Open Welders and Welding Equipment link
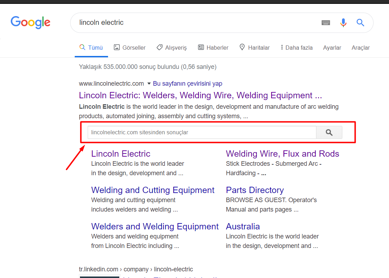Image resolution: width=389 pixels, height=278 pixels. click(155, 226)
